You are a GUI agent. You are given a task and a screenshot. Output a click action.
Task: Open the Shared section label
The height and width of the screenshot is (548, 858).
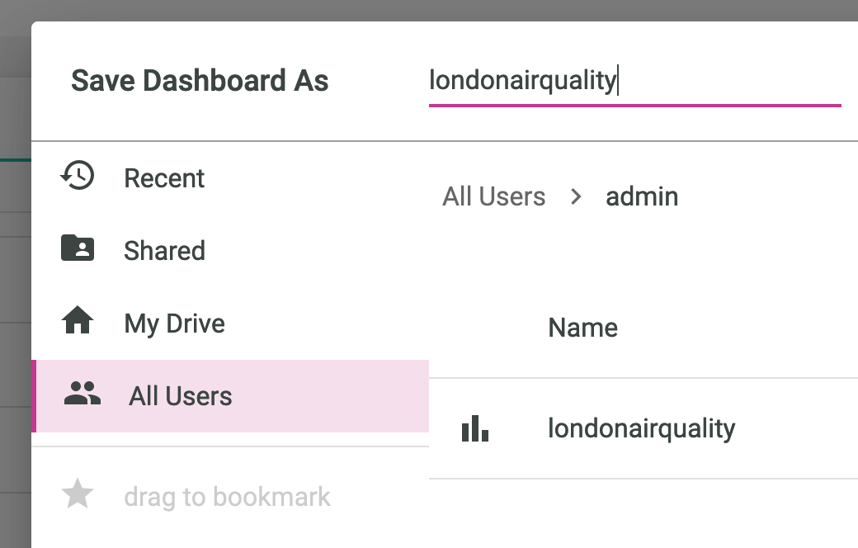tap(164, 251)
